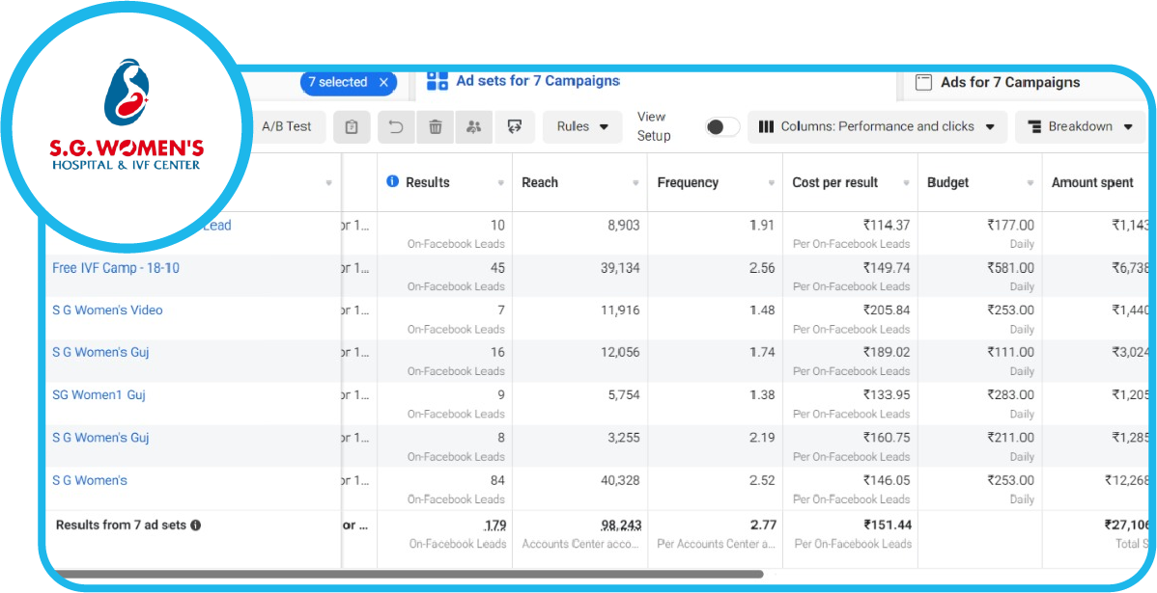Expand Columns: Performance and clicks dropdown
1157x593 pixels.
pyautogui.click(x=877, y=126)
